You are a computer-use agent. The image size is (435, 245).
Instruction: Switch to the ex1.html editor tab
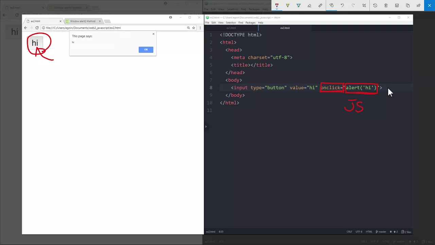click(x=231, y=28)
